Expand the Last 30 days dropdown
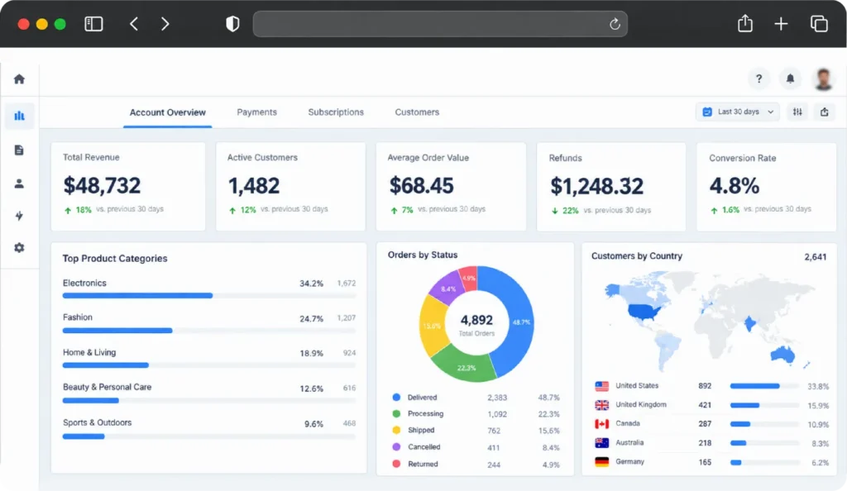This screenshot has height=491, width=847. coord(737,112)
